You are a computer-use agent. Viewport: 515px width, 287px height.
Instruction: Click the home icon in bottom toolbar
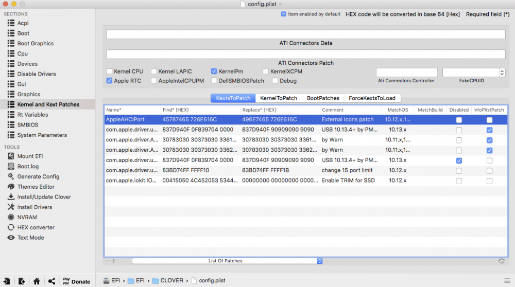click(x=37, y=281)
